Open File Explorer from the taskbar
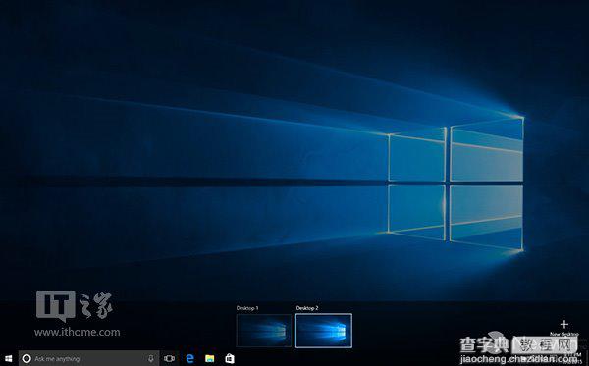589x366 pixels. (210, 359)
